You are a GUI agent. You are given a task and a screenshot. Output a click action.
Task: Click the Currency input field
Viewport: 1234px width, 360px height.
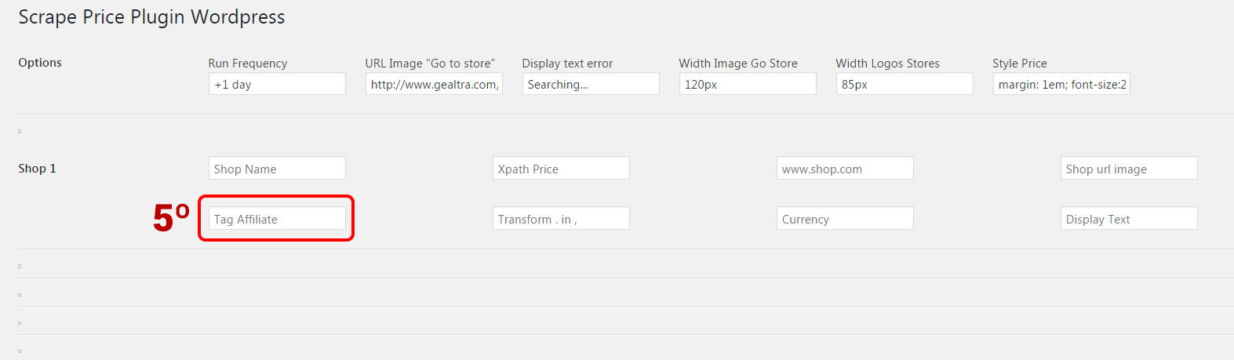click(x=844, y=219)
